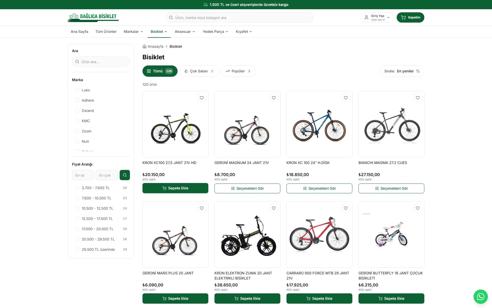Check the Nutt brand filter
This screenshot has height=308, width=492.
[x=77, y=141]
